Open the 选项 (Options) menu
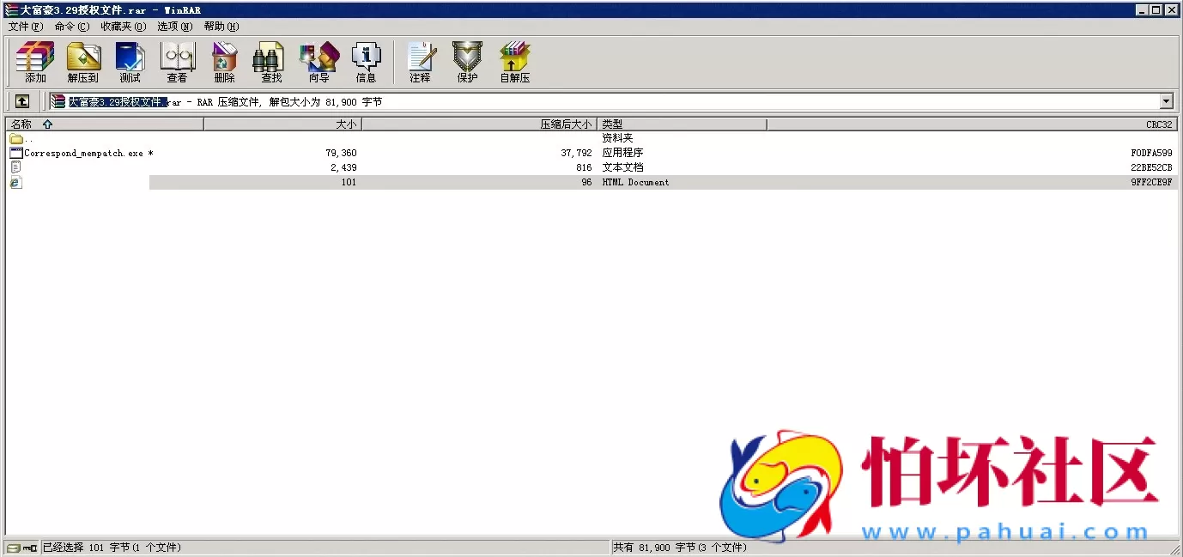 (x=174, y=27)
